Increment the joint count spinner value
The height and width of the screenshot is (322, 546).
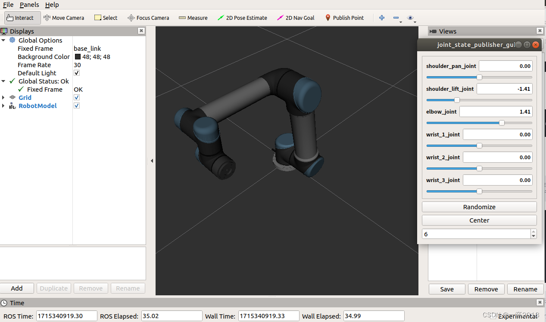pyautogui.click(x=534, y=232)
